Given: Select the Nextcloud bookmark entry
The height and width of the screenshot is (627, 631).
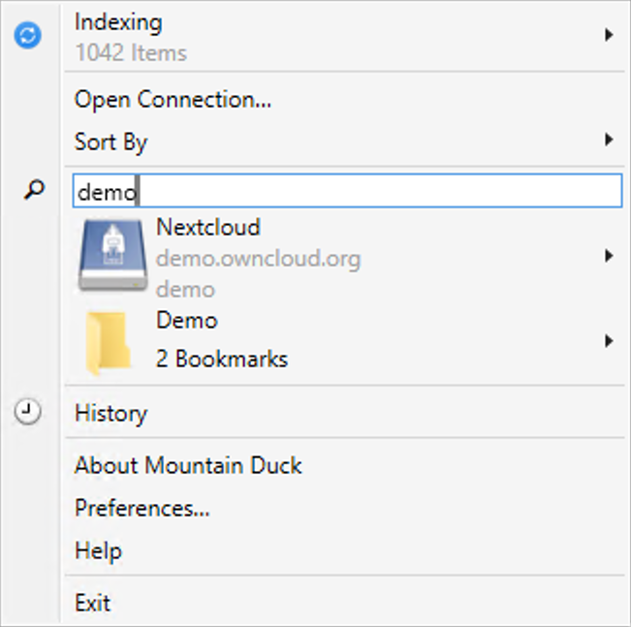Looking at the screenshot, I should (344, 257).
